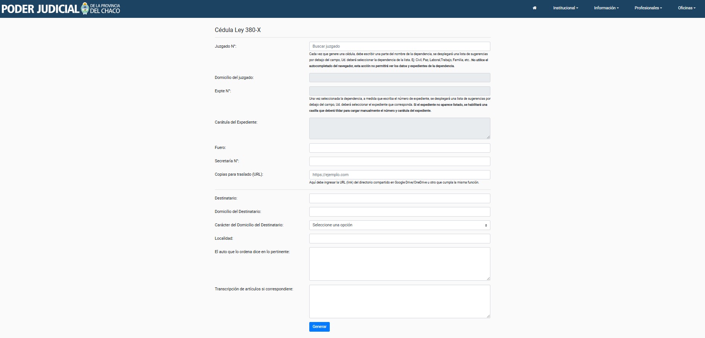Expand the Profesionales menu
Viewport: 705px width, 338px height.
click(648, 8)
